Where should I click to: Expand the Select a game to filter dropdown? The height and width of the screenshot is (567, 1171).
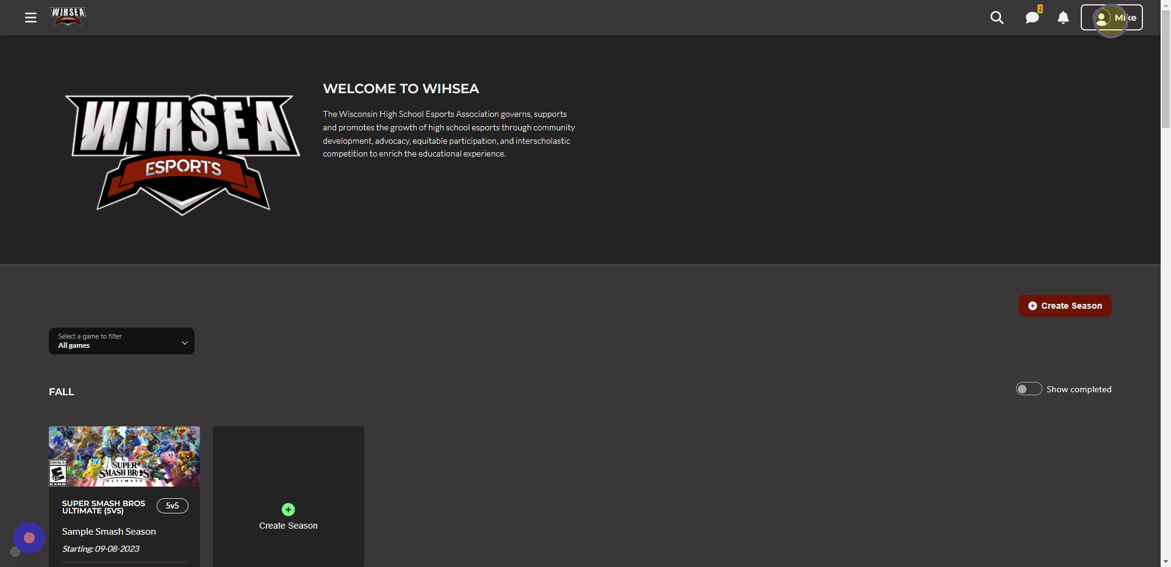point(121,341)
